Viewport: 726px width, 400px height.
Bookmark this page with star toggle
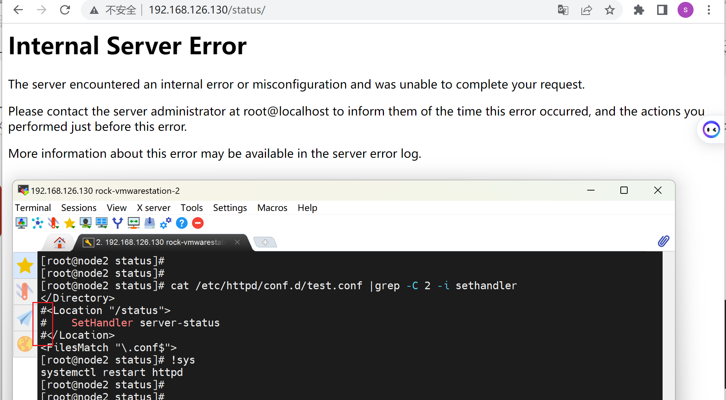coord(610,10)
